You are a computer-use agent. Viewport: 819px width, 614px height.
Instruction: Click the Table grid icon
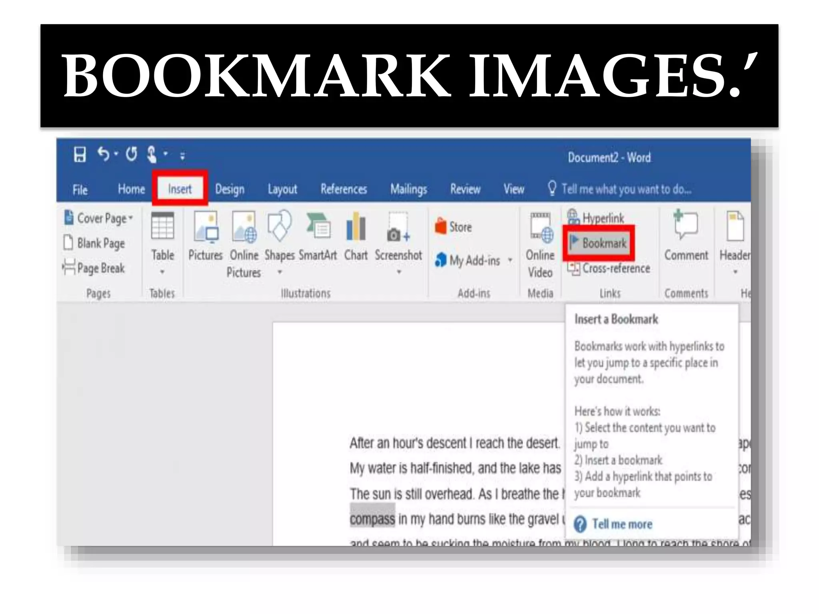click(x=162, y=225)
